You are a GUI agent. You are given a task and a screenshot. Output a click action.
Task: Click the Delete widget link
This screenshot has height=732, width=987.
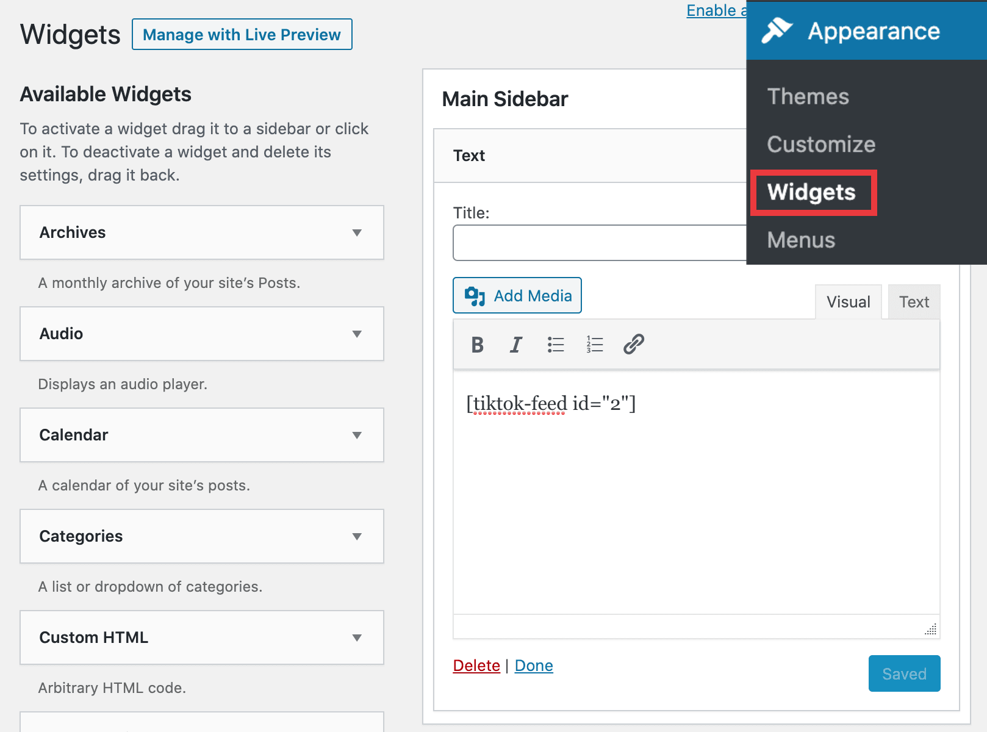[476, 666]
